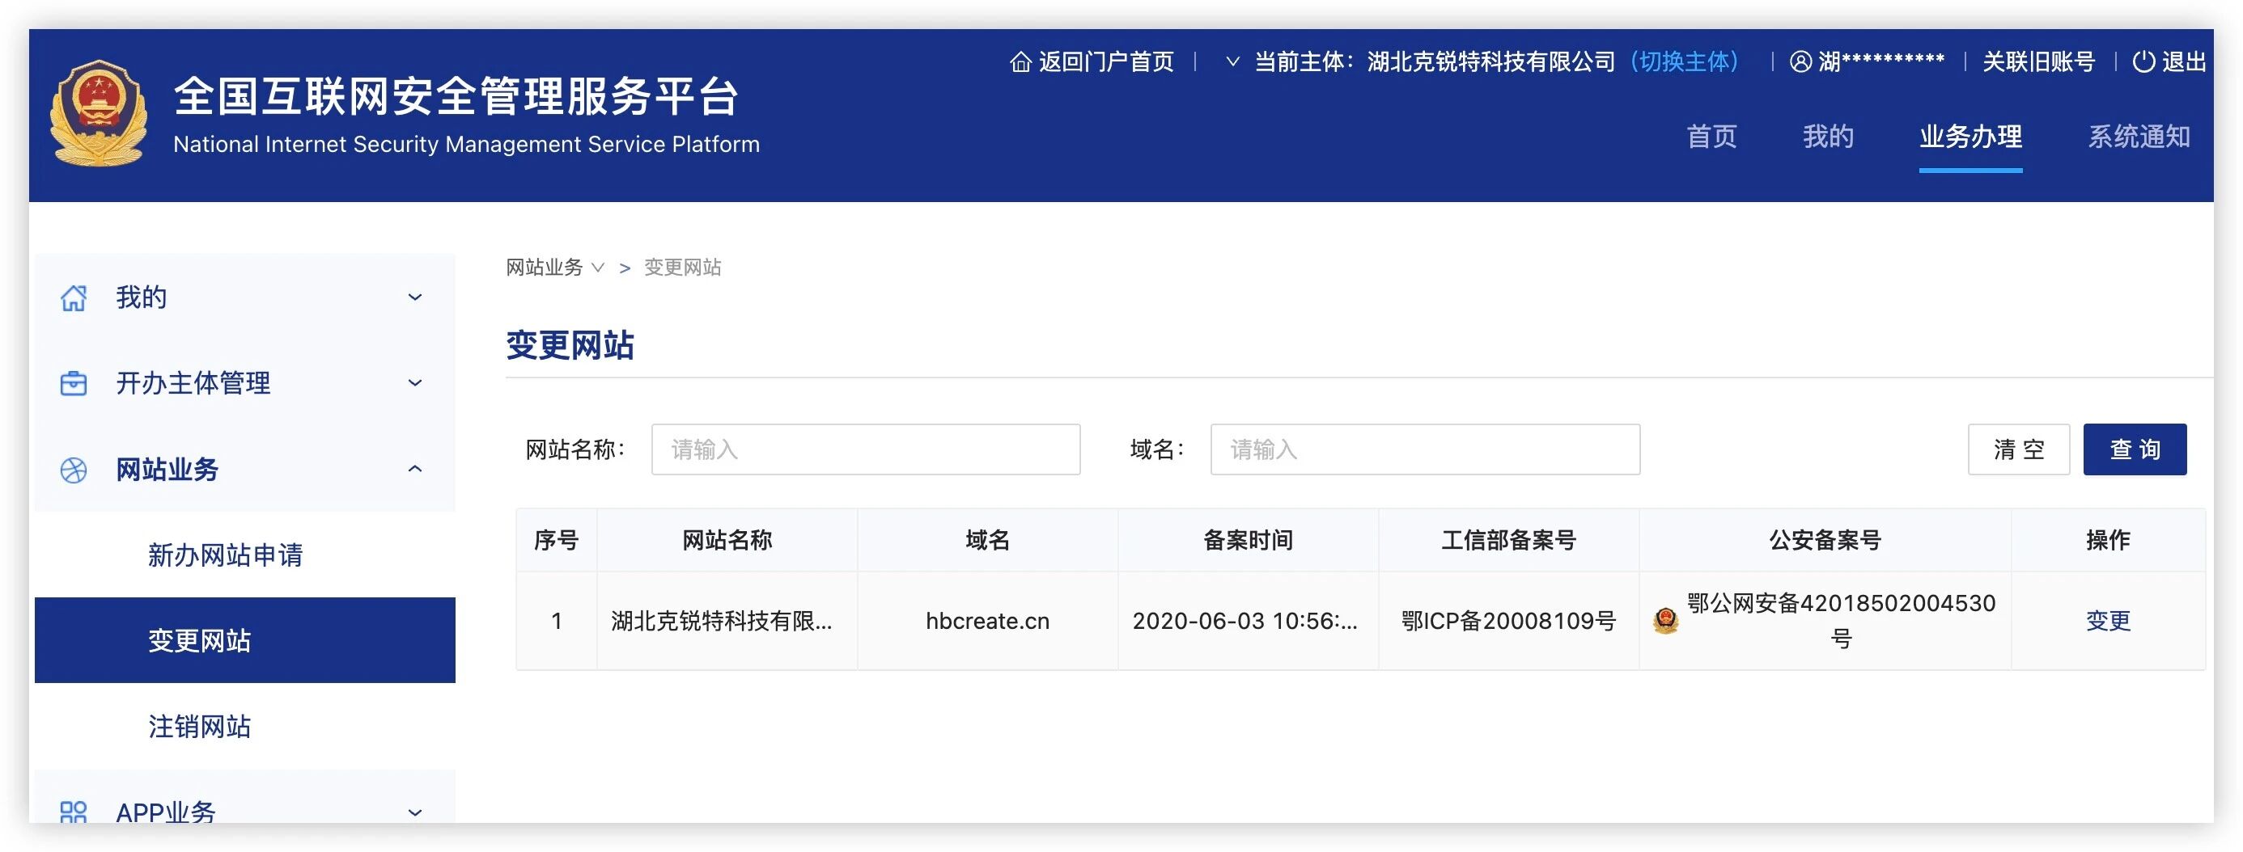
Task: Click the 鄂ICP备20008109号 cell
Action: tap(1508, 621)
